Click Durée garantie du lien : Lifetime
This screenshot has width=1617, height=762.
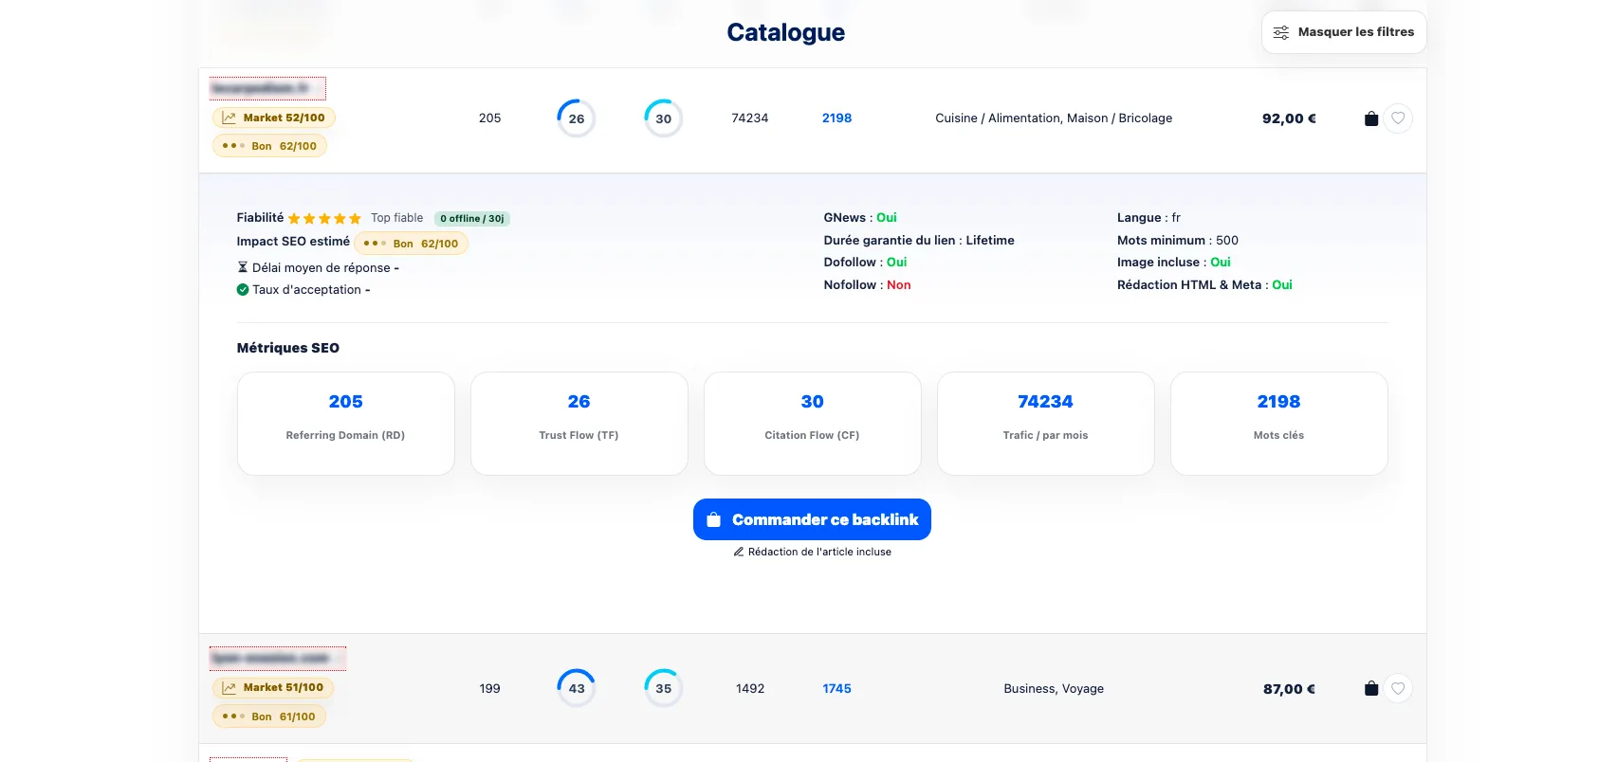point(919,241)
